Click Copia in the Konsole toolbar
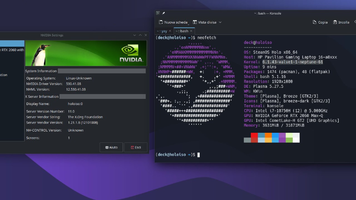Screen dimensions: 356x200 coord(320,22)
